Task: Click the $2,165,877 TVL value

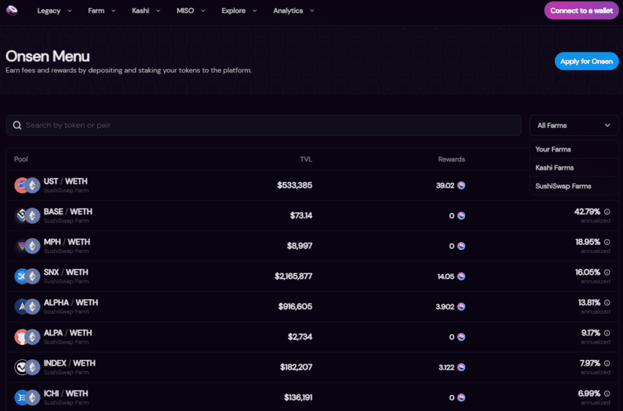Action: pos(293,277)
